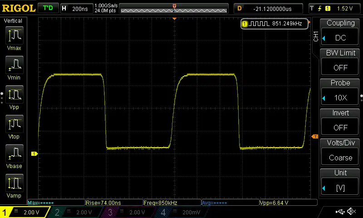Click the waveform memory position bar

[174, 8]
